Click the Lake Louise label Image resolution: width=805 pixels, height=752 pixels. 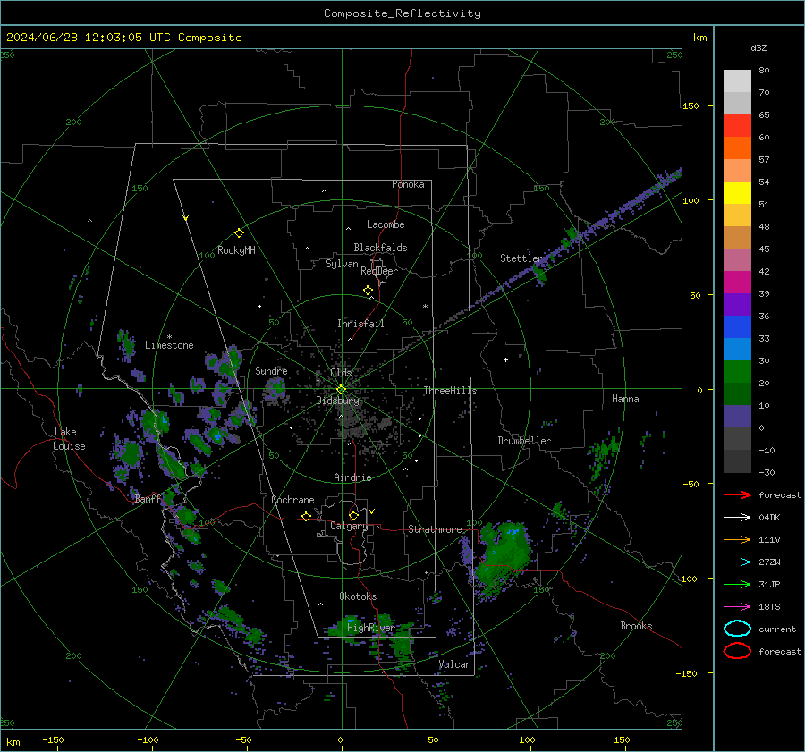click(69, 439)
